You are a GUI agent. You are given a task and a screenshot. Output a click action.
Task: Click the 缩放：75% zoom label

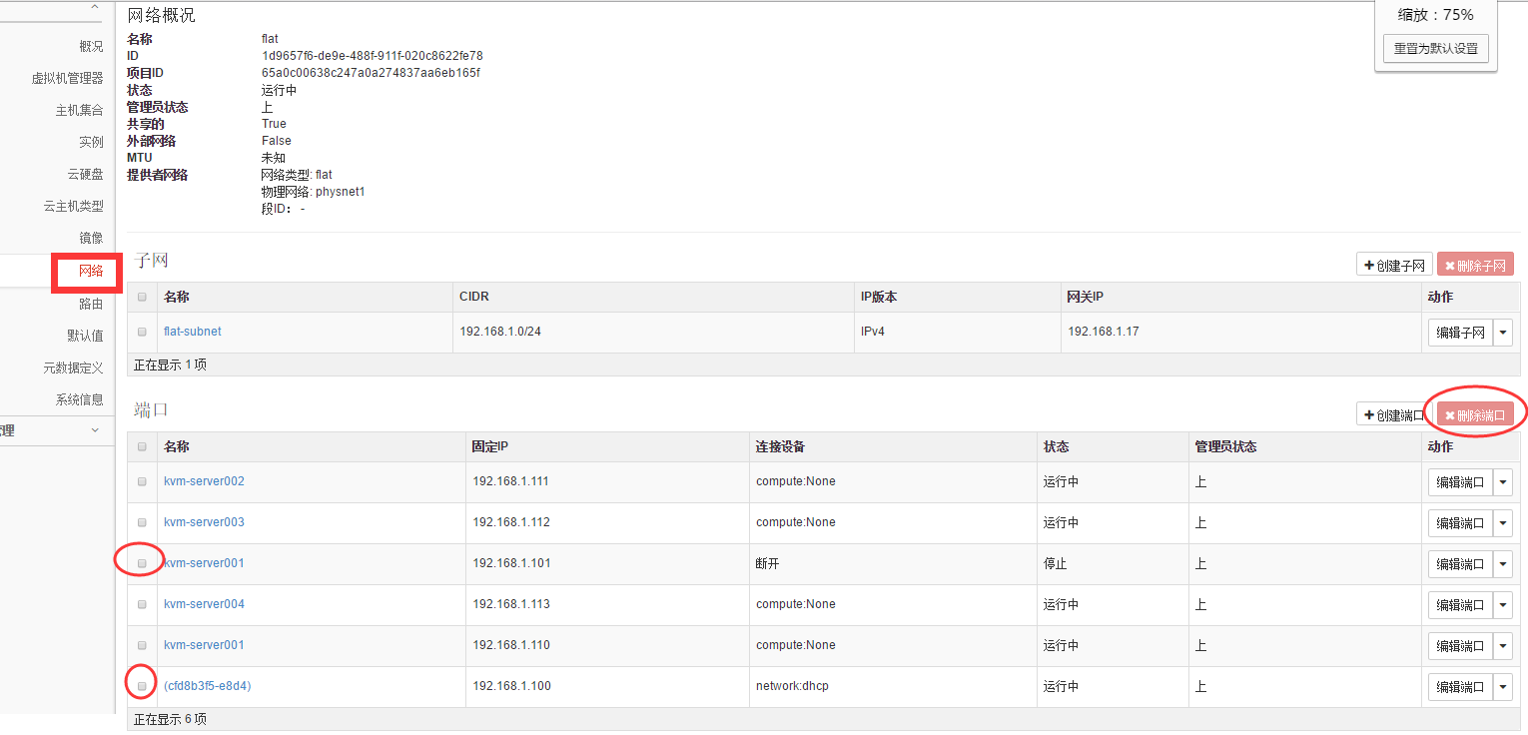[1435, 14]
